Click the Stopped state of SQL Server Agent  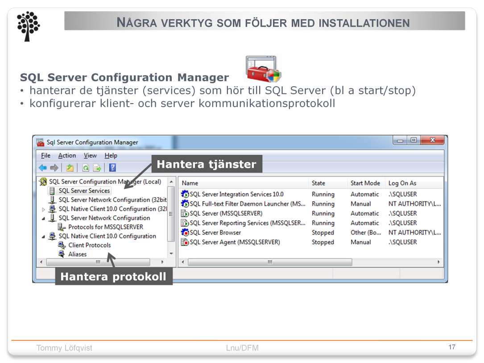pyautogui.click(x=323, y=242)
